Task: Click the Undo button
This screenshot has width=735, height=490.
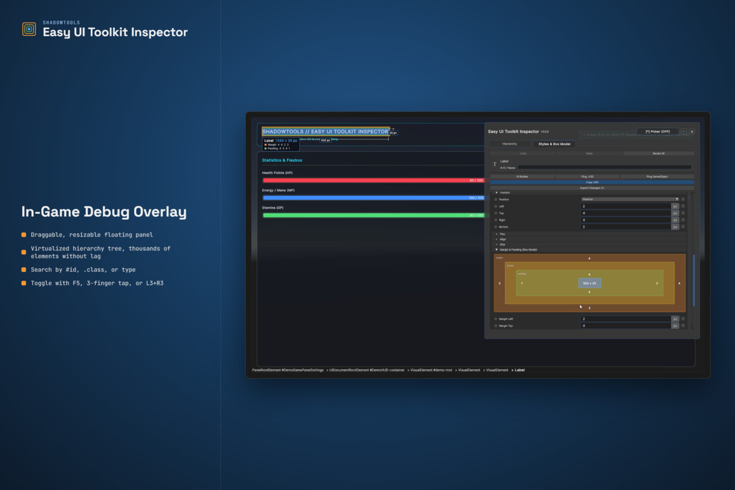Action: (x=523, y=153)
